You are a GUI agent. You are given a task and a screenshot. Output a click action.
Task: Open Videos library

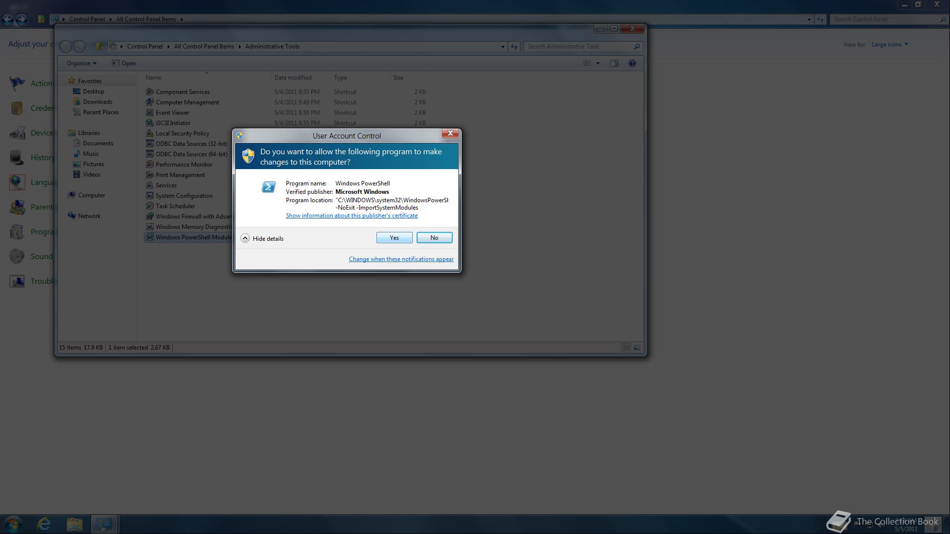point(92,175)
